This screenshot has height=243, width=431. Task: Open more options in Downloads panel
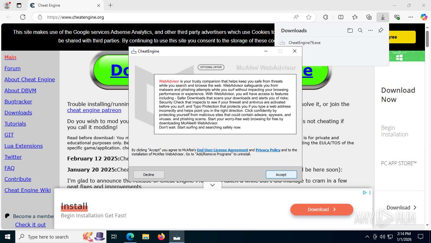click(x=370, y=30)
